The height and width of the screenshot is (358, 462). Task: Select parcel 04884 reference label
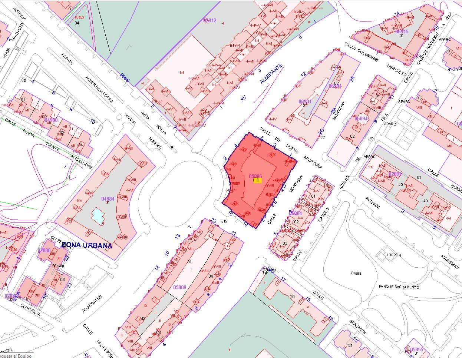108,199
